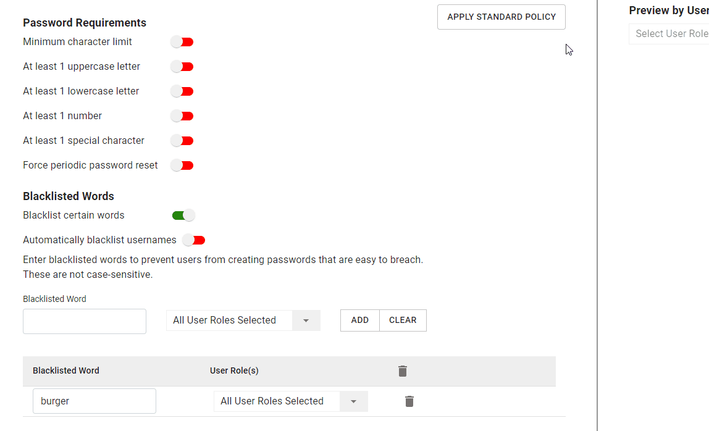Click dropdown arrow next to All User Roles Selected

click(x=306, y=320)
